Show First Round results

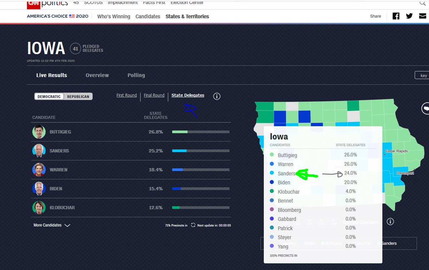click(127, 95)
